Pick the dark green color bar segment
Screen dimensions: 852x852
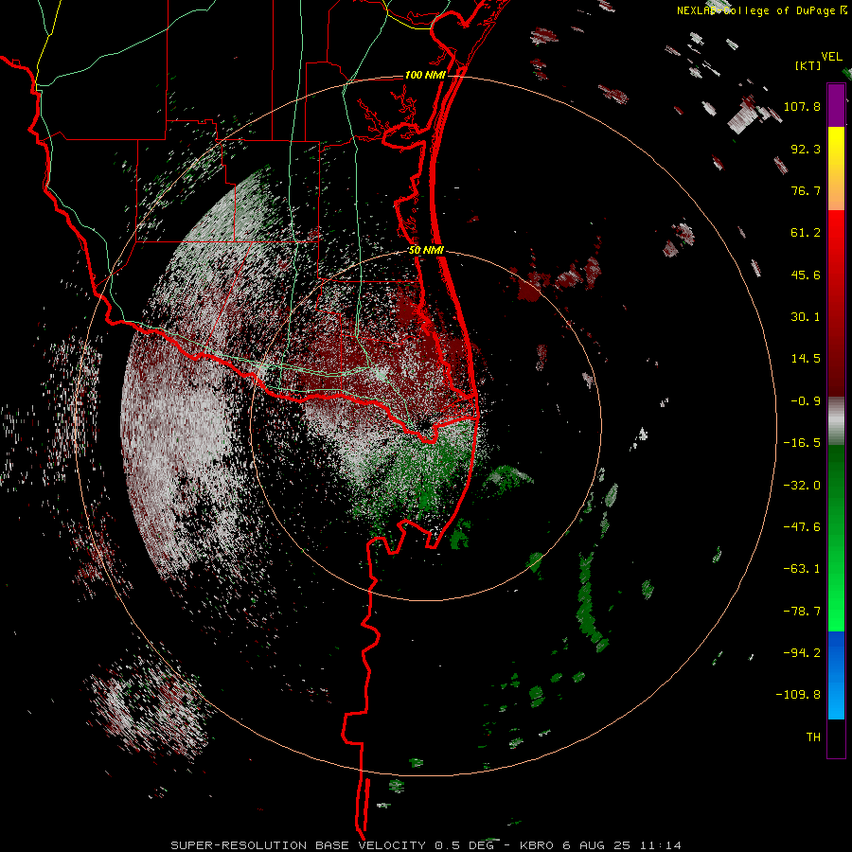836,538
